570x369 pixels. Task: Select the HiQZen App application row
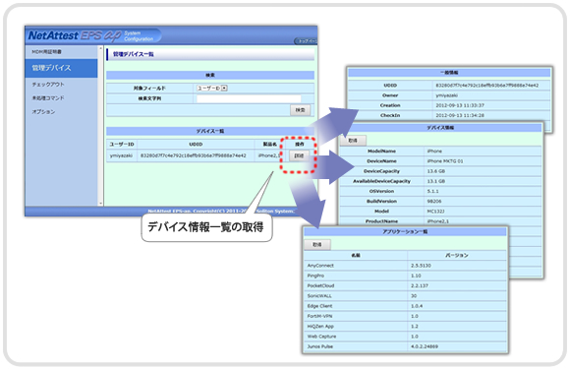(405, 327)
